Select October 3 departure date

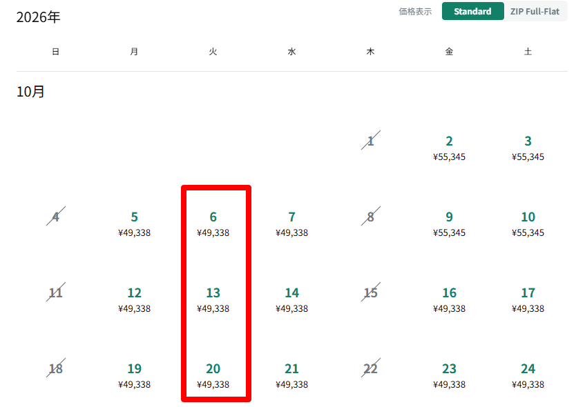click(528, 148)
